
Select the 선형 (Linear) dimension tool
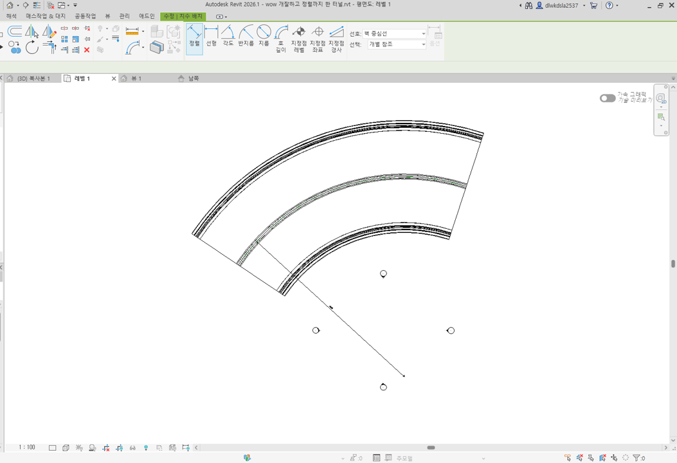211,36
